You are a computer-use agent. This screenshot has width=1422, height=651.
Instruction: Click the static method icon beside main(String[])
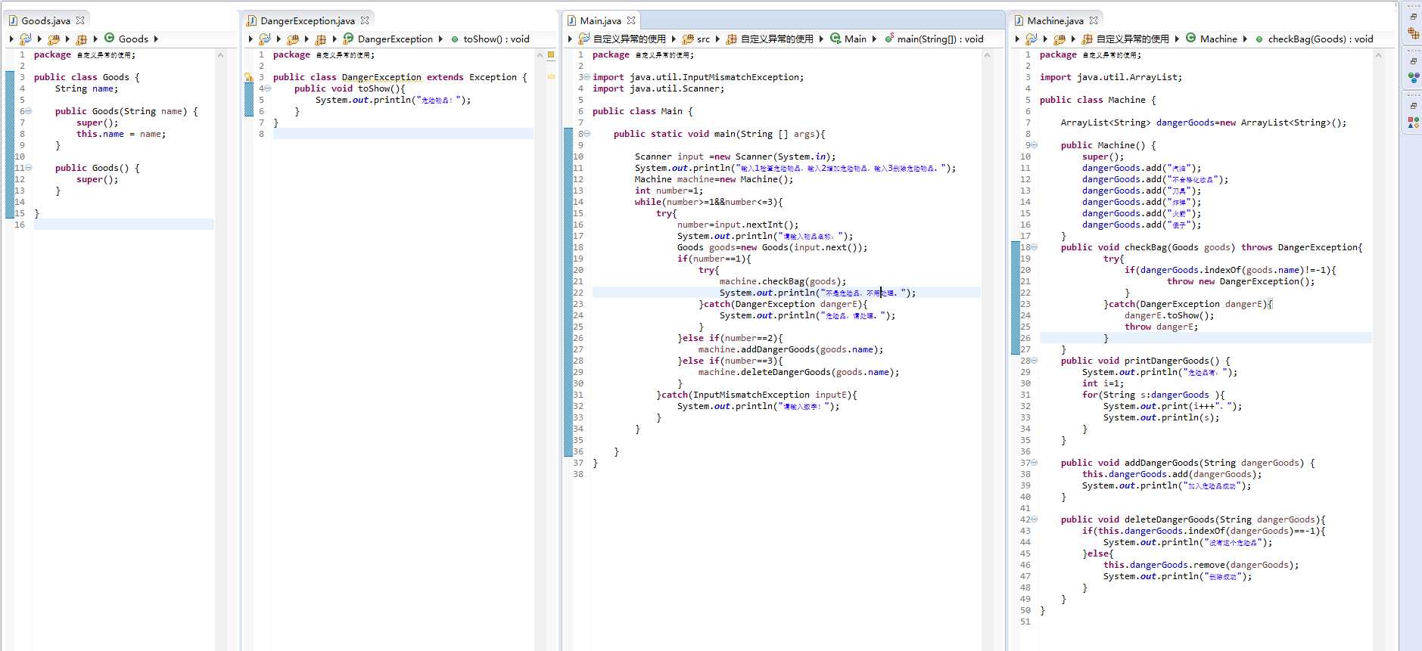click(889, 38)
